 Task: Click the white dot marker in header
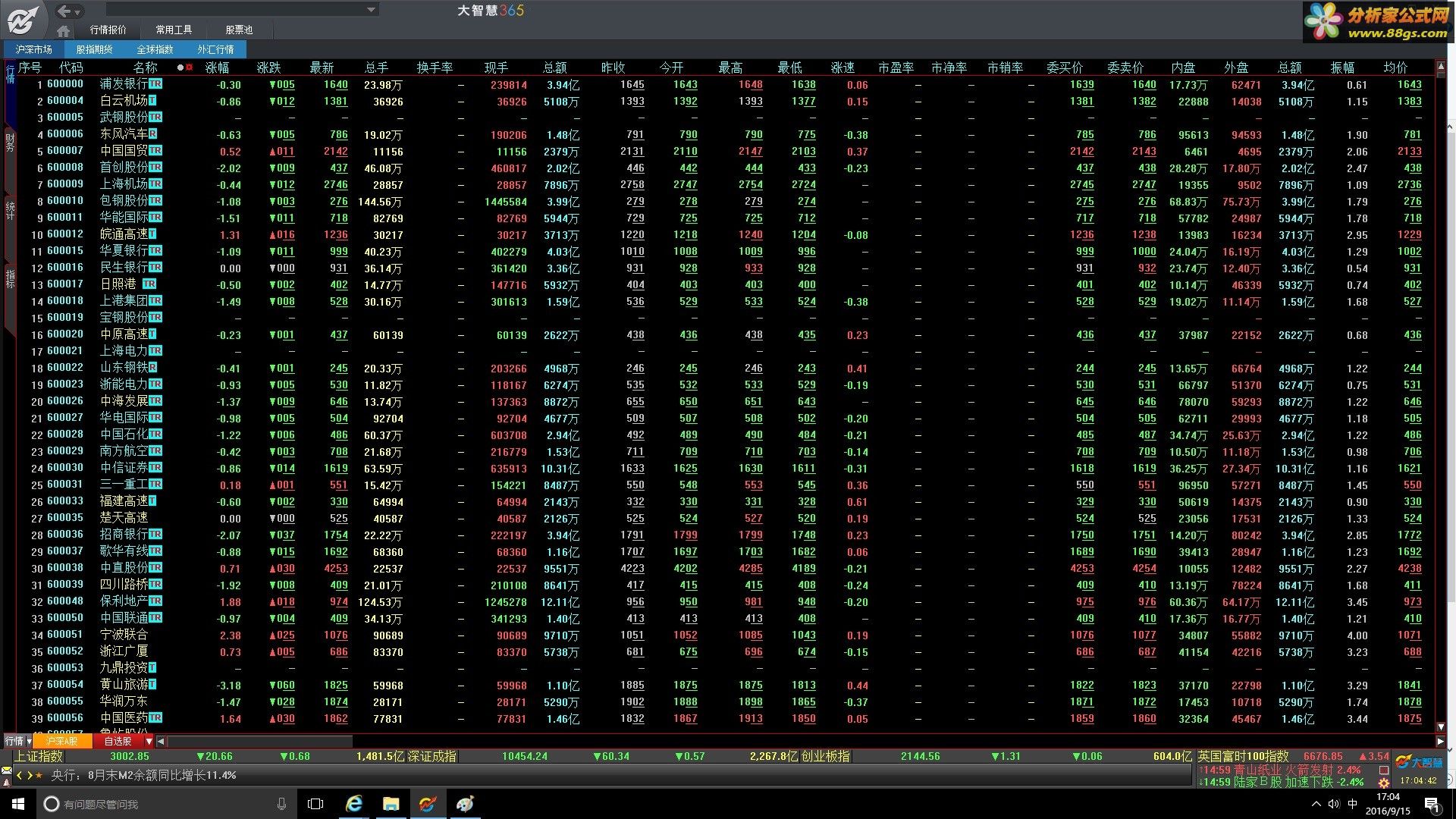click(180, 67)
